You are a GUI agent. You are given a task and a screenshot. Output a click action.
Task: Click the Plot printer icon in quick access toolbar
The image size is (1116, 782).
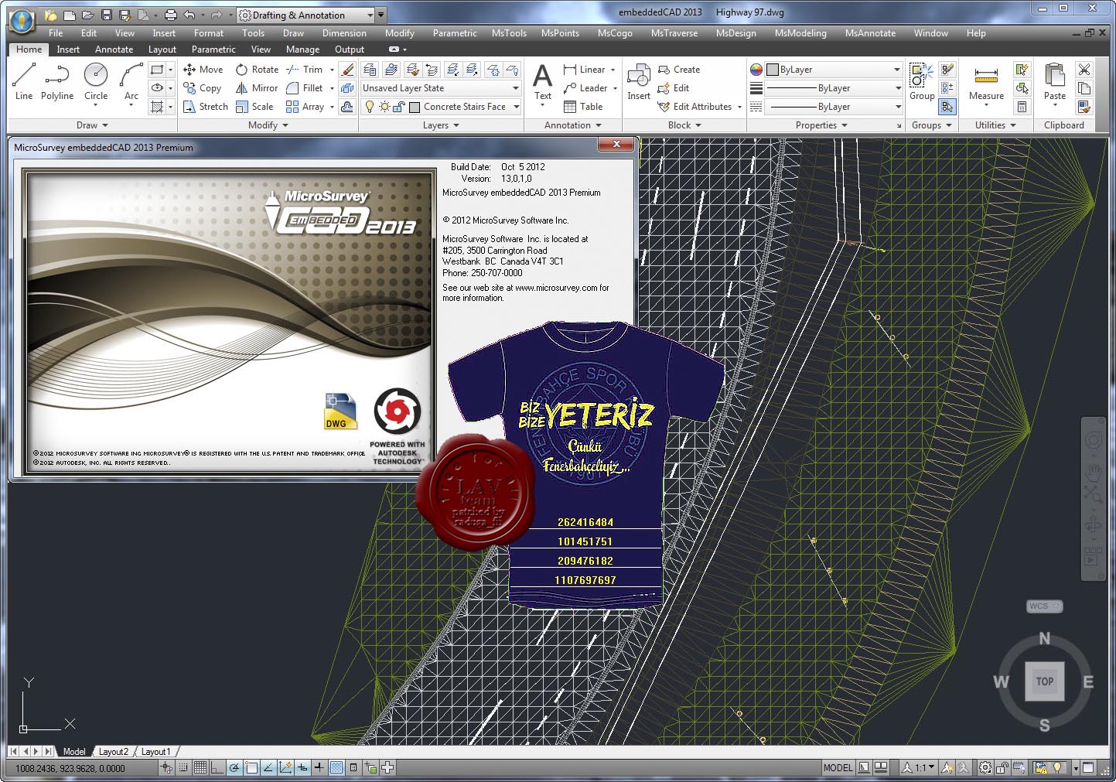(170, 15)
